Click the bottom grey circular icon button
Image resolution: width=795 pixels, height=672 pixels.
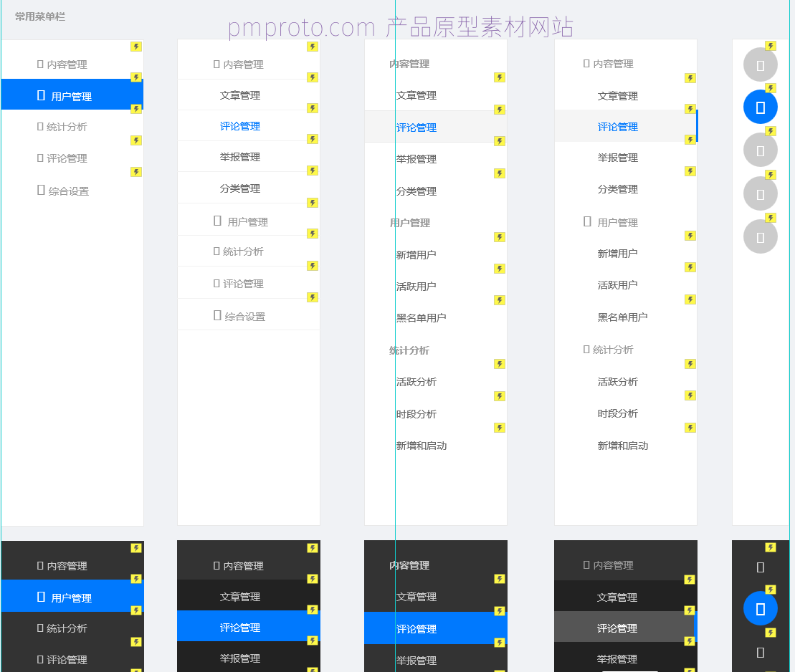761,236
